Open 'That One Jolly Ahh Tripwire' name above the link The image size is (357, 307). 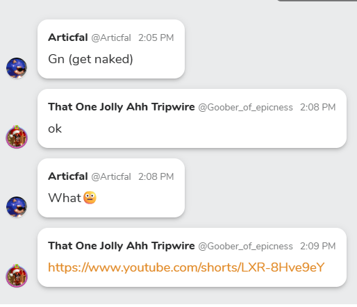coord(122,246)
